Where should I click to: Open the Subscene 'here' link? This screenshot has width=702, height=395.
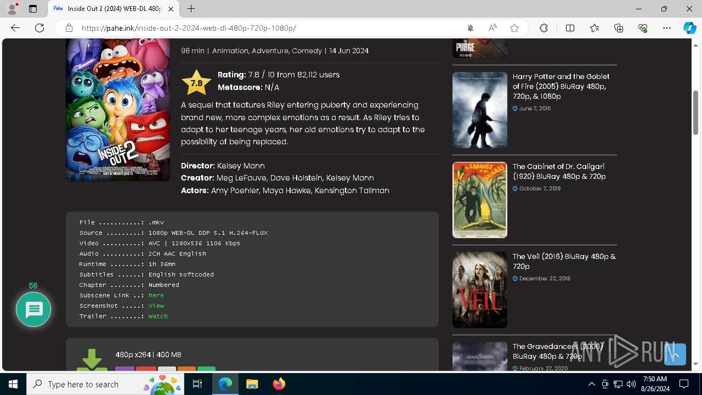156,295
